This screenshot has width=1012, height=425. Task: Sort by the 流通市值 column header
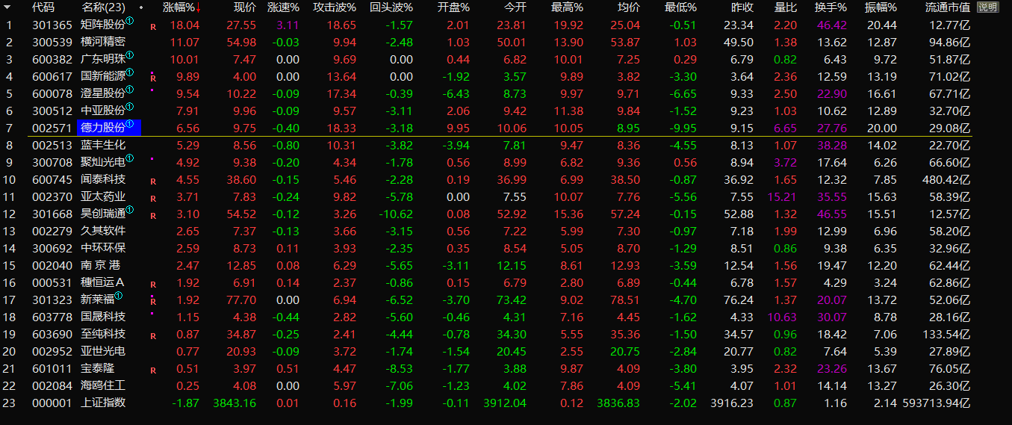948,7
